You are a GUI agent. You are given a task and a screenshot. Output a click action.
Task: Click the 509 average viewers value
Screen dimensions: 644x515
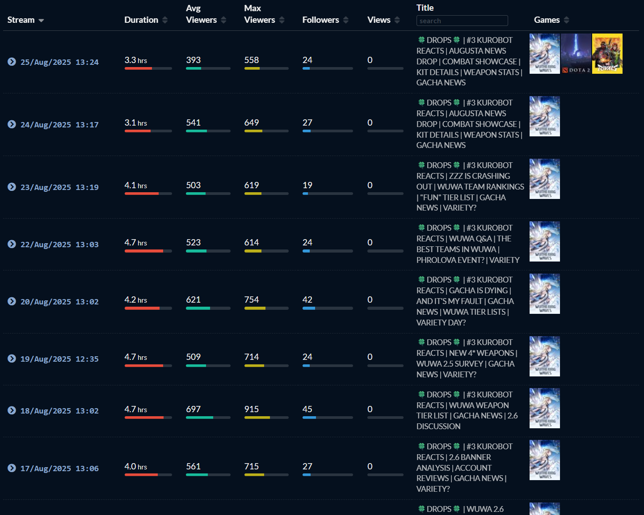coord(194,357)
